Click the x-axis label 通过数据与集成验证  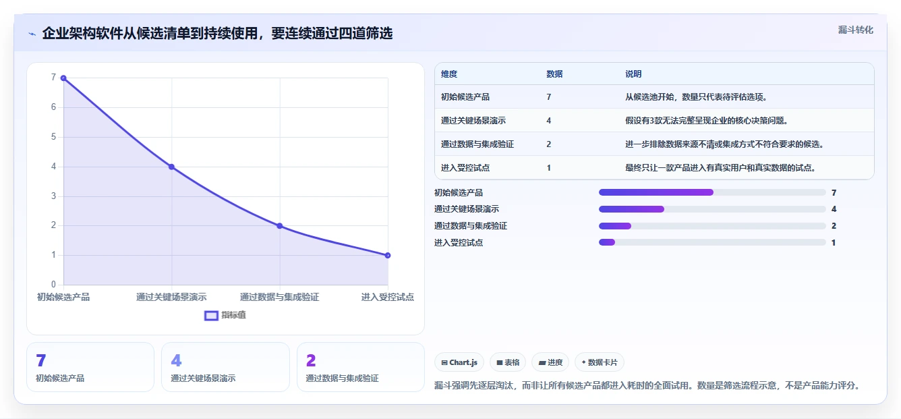280,297
